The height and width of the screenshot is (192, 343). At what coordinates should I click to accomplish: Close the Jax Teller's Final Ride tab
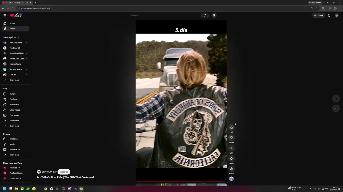point(31,3)
